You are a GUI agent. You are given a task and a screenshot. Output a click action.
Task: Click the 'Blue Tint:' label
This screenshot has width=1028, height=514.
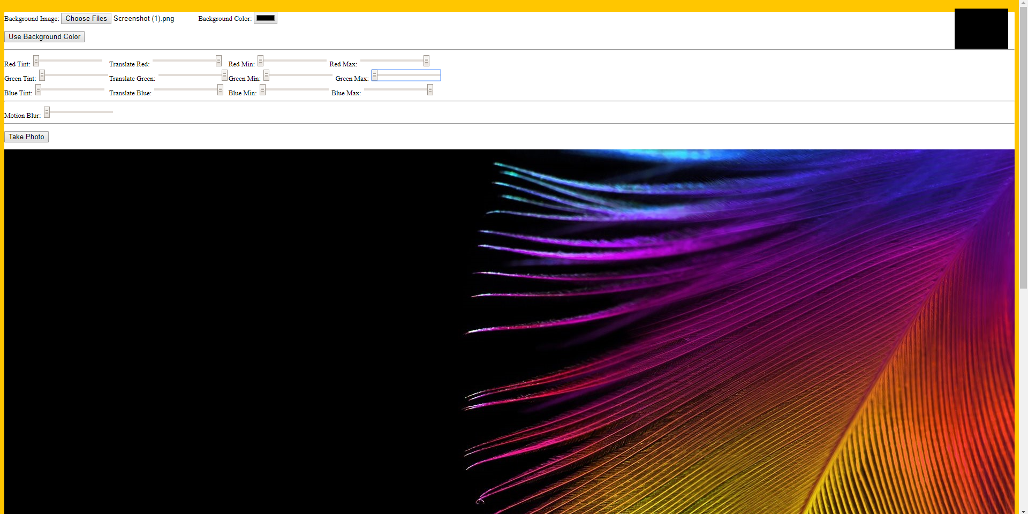point(18,93)
